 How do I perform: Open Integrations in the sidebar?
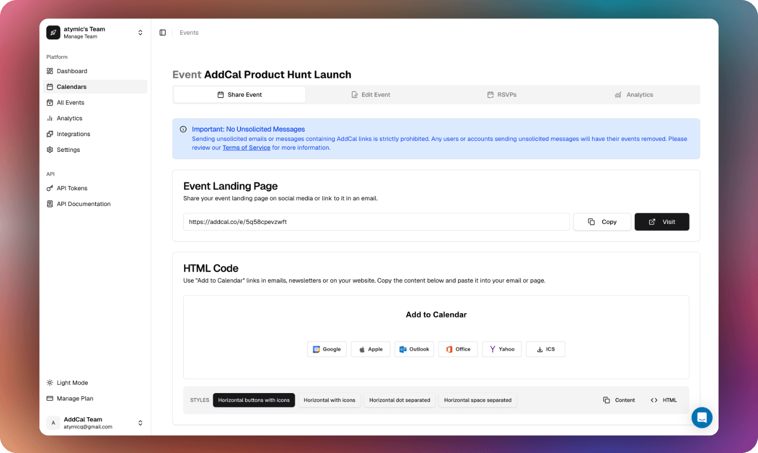coord(95,134)
